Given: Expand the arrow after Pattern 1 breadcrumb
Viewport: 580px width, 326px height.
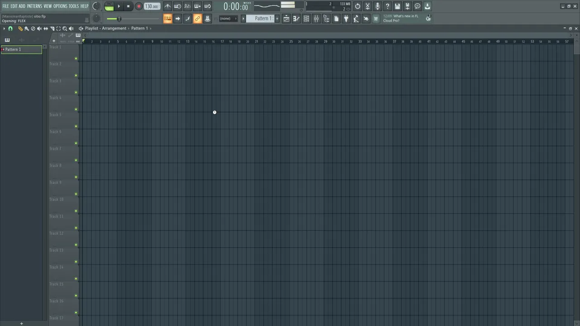Looking at the screenshot, I should (x=150, y=29).
